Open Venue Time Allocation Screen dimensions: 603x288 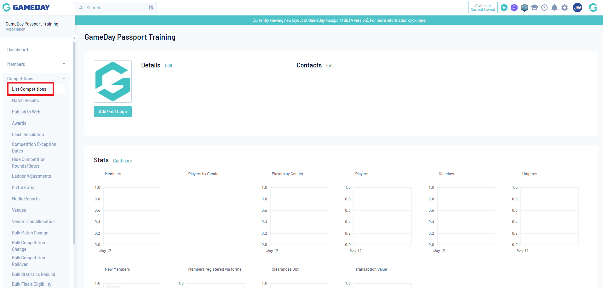tap(33, 222)
